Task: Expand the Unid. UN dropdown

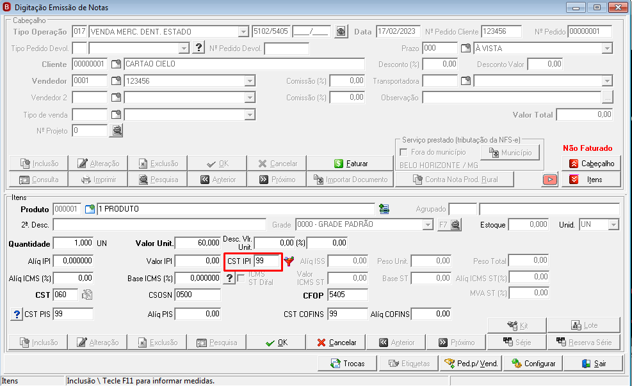Action: click(x=613, y=225)
